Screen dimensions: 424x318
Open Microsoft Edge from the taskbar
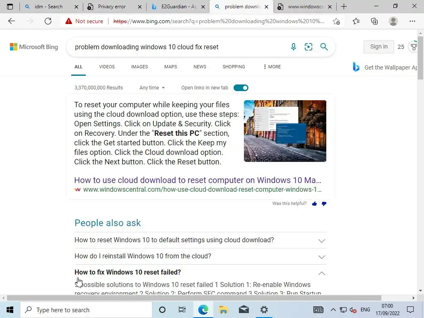coord(203,310)
